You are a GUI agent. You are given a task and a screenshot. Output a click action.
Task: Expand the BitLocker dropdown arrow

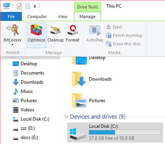12,45
